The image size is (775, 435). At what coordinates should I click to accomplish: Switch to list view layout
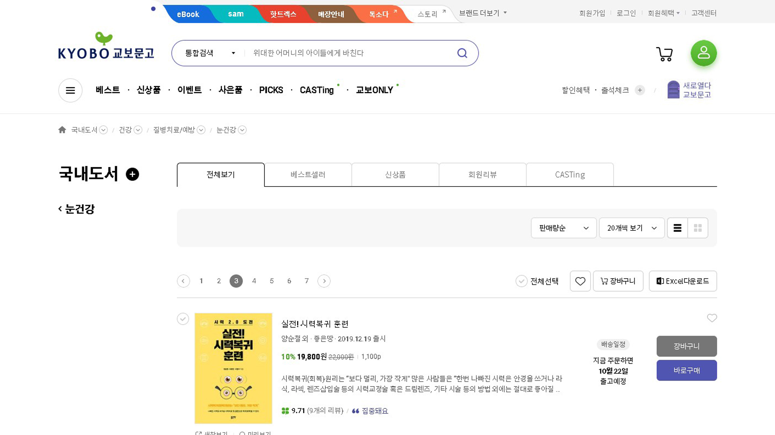tap(677, 228)
